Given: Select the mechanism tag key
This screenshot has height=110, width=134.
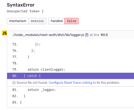Looking at the screenshot, I should [x=18, y=21].
